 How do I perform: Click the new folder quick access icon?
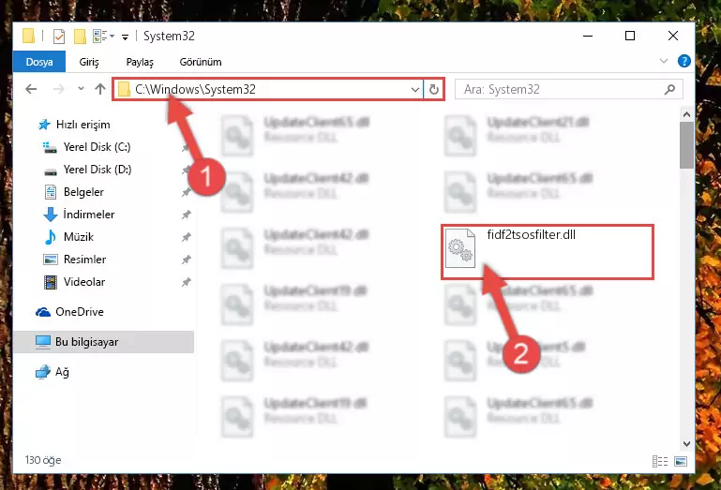[x=80, y=36]
